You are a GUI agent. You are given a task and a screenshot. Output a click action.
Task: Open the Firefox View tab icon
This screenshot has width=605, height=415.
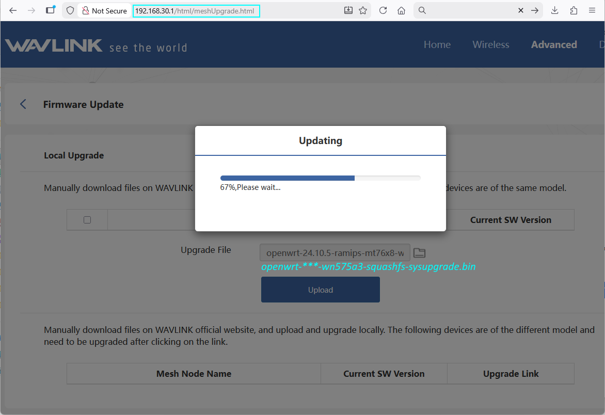[50, 10]
